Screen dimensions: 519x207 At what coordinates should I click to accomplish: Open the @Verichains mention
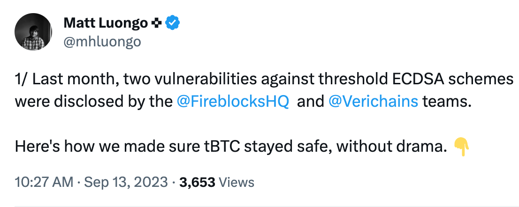(x=373, y=102)
